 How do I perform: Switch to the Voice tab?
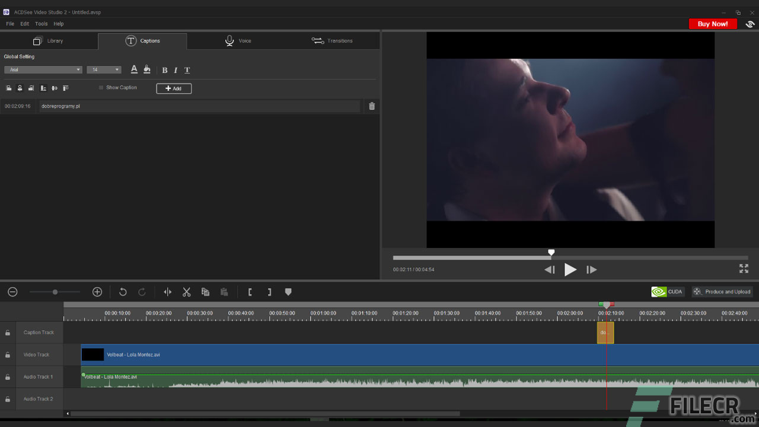(238, 41)
